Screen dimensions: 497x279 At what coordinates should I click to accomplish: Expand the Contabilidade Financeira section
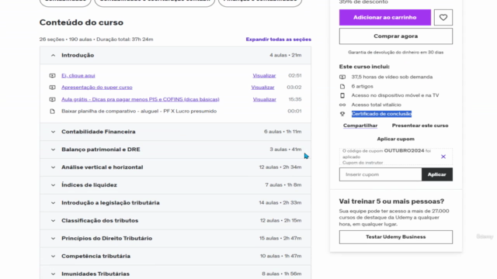tap(176, 132)
